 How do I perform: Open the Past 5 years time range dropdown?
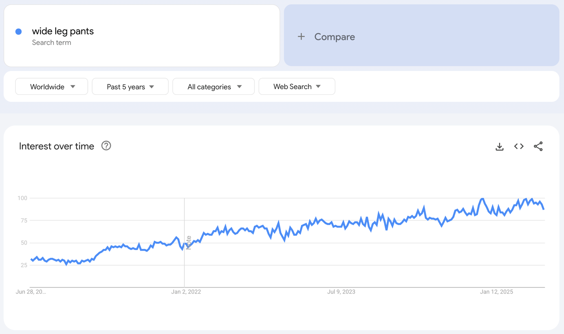130,87
